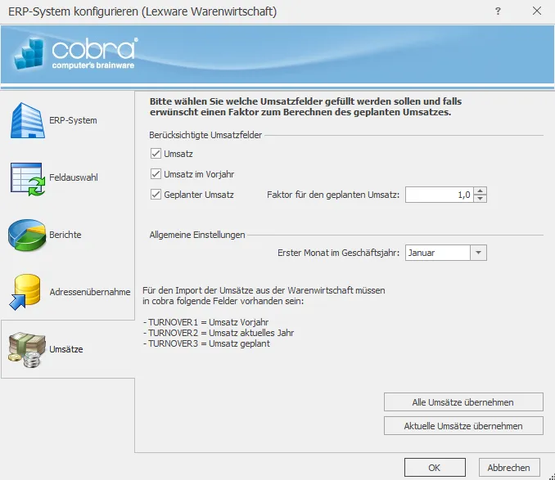Click the Umsätze money stack icon

pos(27,349)
